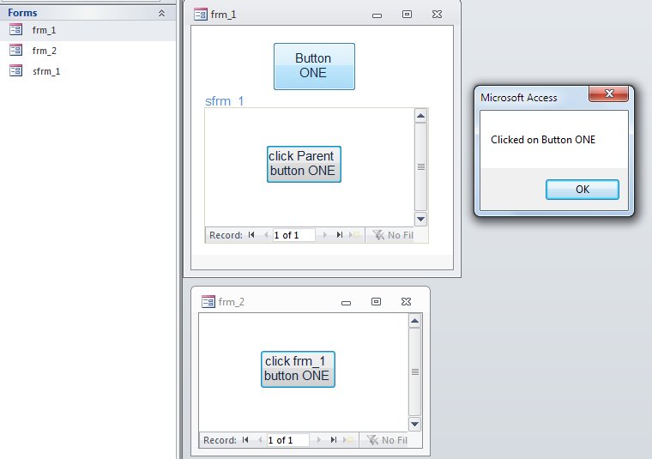Click the scroll down arrow in the sfrm_1 subform

(x=421, y=219)
